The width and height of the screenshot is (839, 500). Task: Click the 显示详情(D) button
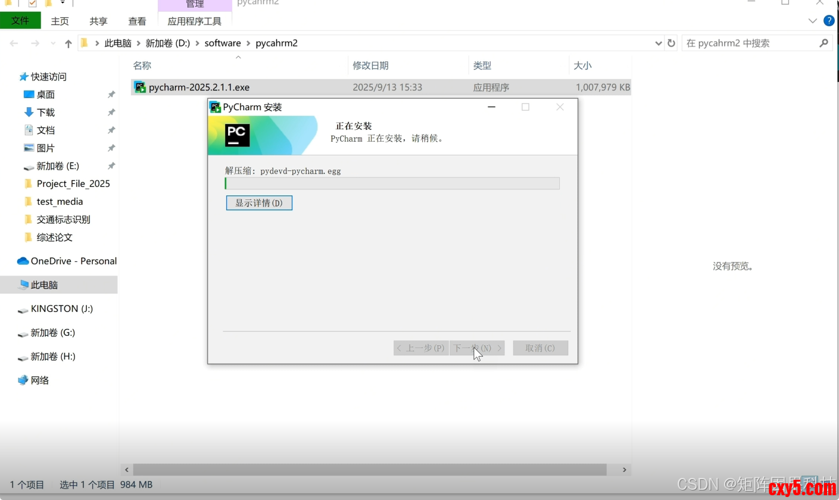pos(259,203)
